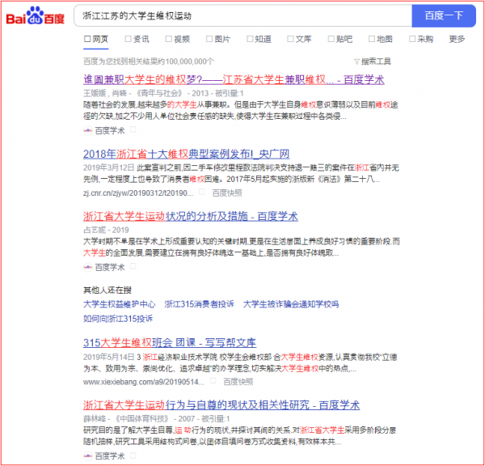Screen dimensions: 485x466
Task: Click the 百度学术 favicon under 占艺妮 result
Action: pos(88,267)
